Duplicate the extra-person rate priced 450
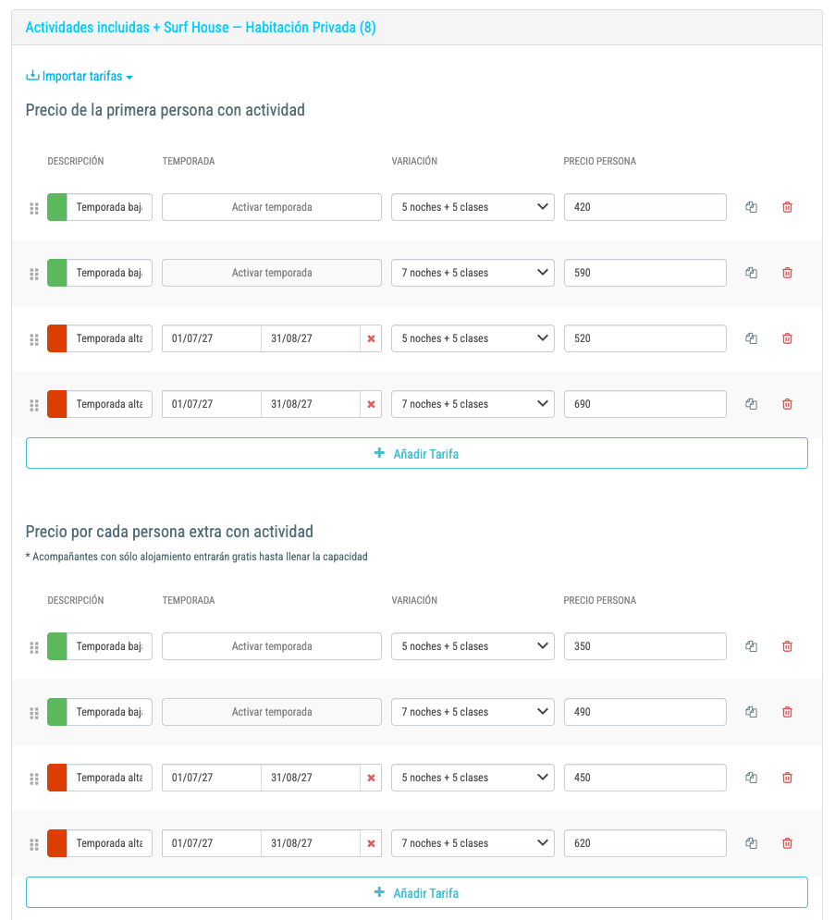This screenshot has width=835, height=920. point(751,778)
